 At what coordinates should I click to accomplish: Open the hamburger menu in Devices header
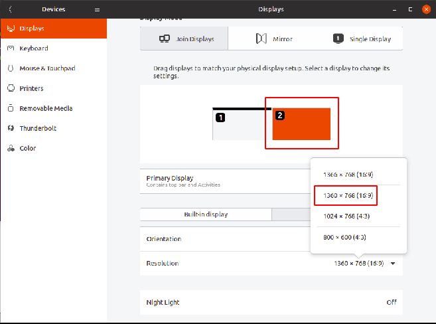pos(97,10)
